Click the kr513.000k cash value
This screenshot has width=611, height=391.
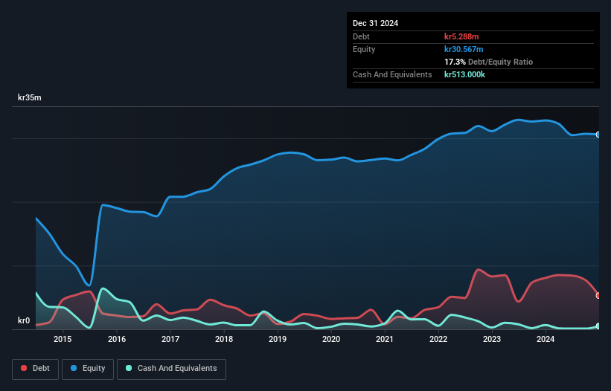[465, 74]
